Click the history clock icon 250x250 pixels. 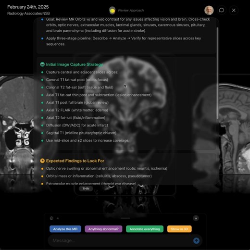51,218
